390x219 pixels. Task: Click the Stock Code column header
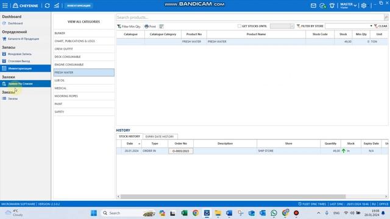tap(320, 34)
